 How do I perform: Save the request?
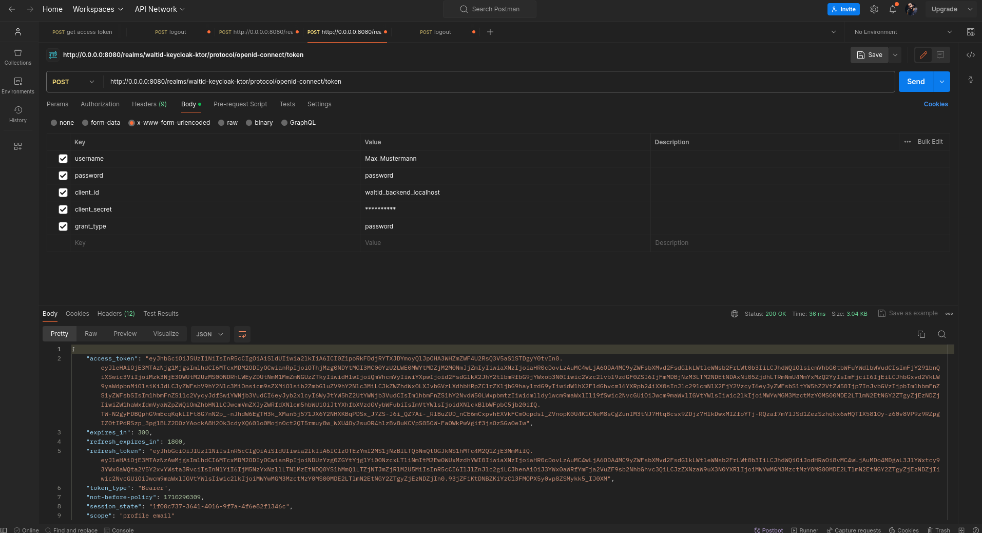tap(870, 55)
